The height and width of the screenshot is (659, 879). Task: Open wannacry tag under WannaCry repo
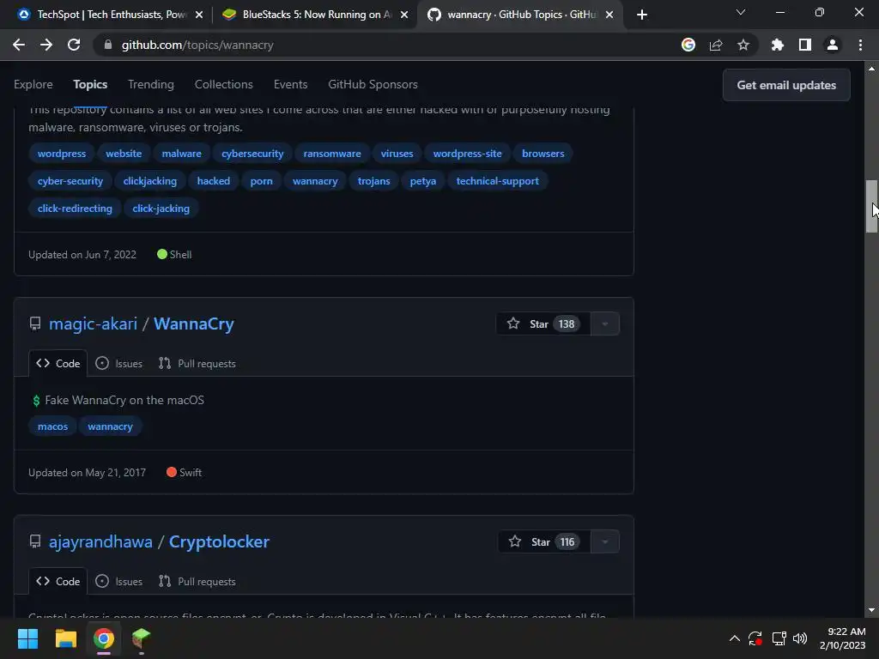tap(110, 426)
